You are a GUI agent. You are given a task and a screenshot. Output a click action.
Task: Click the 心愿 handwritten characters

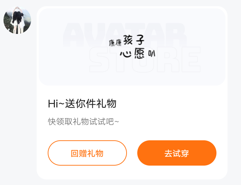coord(132,53)
